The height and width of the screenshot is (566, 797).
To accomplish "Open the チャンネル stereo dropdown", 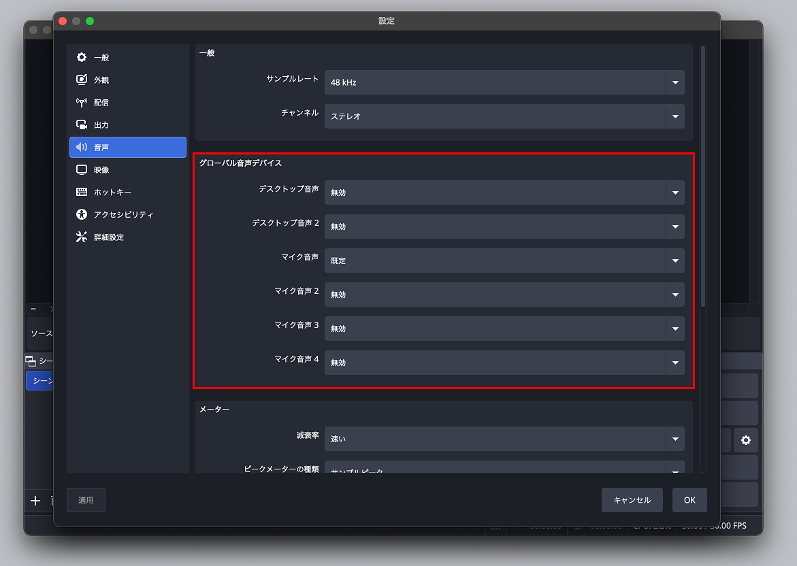I will tap(504, 116).
